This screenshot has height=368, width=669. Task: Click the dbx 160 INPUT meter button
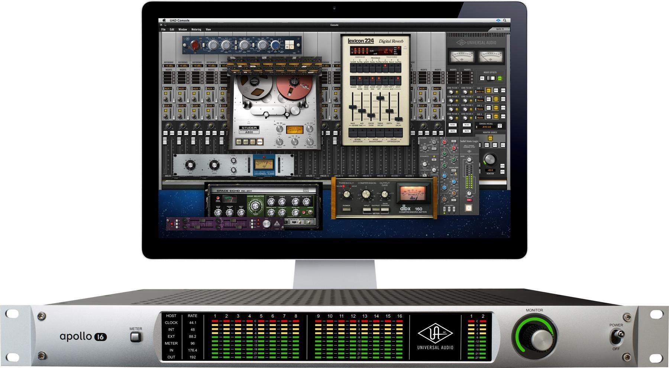coord(367,210)
